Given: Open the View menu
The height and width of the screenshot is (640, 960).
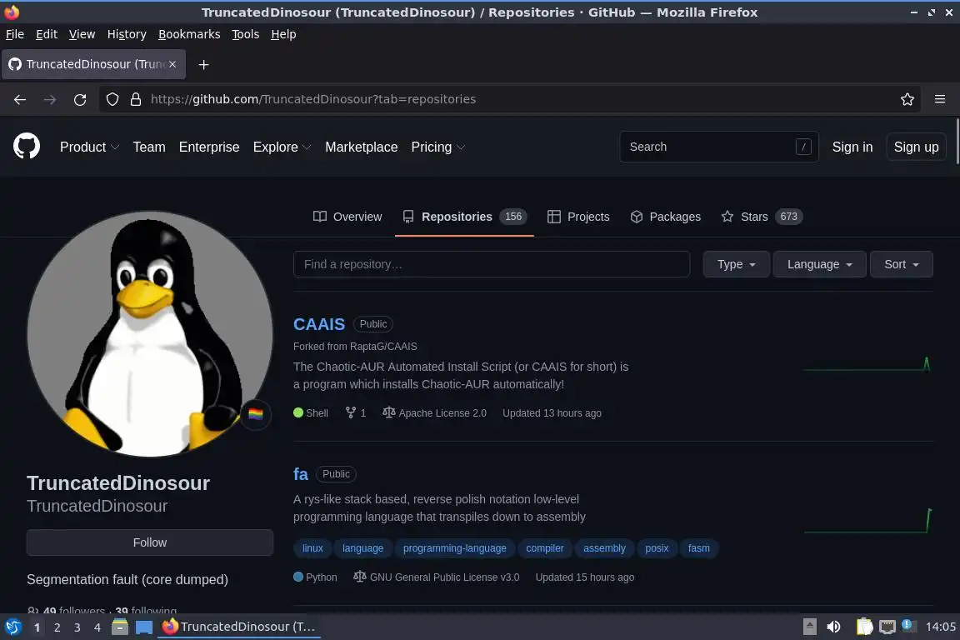Looking at the screenshot, I should (82, 34).
